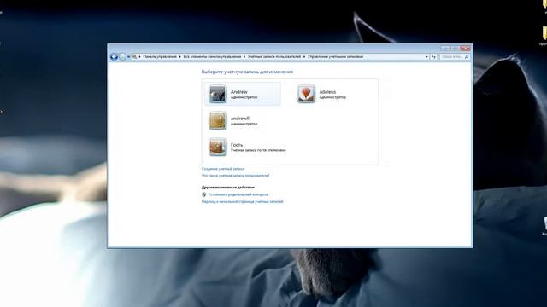Viewport: 547px width, 307px height.
Task: Select the Andrew account name
Action: point(239,92)
